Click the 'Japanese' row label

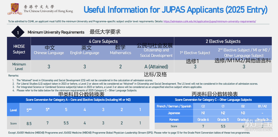[174, 113]
